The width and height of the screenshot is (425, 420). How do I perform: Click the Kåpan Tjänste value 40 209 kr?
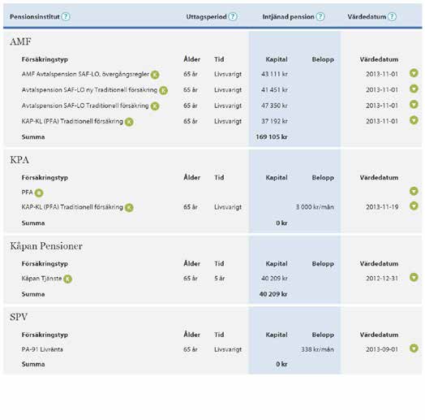[274, 279]
